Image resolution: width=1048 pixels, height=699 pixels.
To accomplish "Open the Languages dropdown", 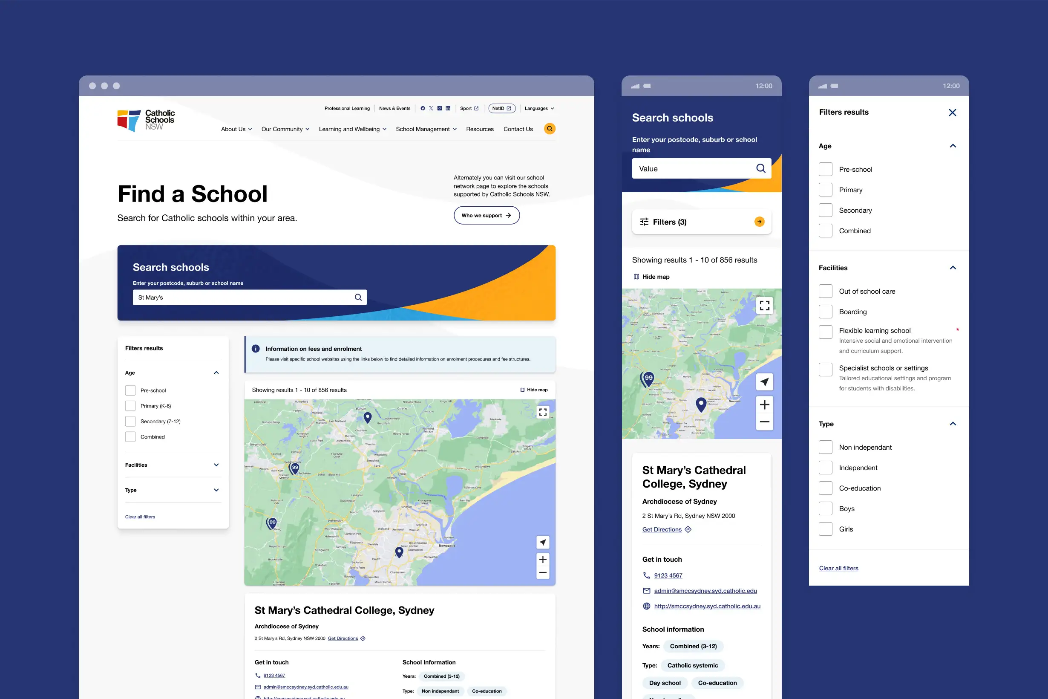I will pyautogui.click(x=539, y=108).
